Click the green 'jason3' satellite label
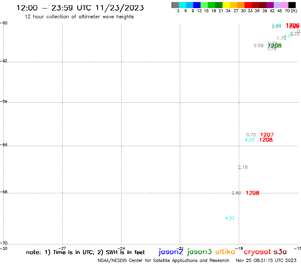The width and height of the screenshot is (301, 264). click(199, 252)
